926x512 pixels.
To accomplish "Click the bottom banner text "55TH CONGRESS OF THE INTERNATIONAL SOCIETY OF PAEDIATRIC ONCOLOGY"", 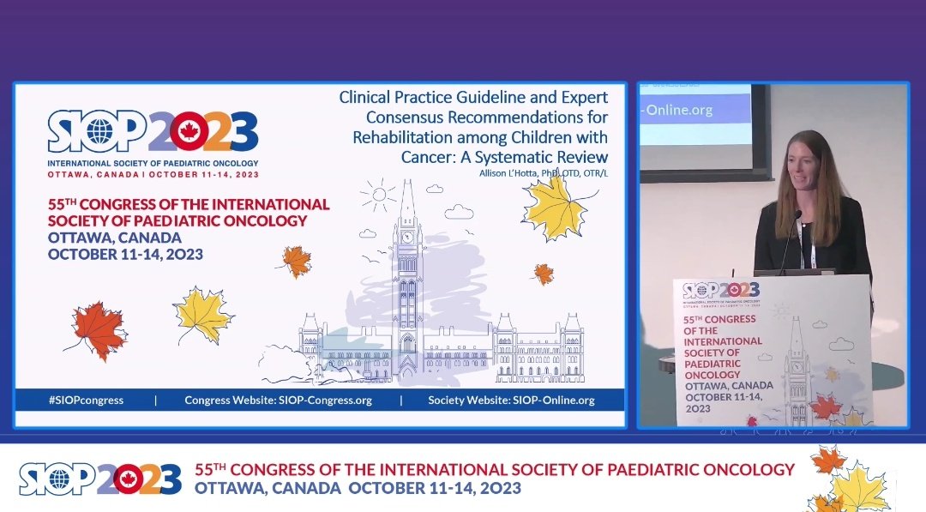I will pos(495,469).
